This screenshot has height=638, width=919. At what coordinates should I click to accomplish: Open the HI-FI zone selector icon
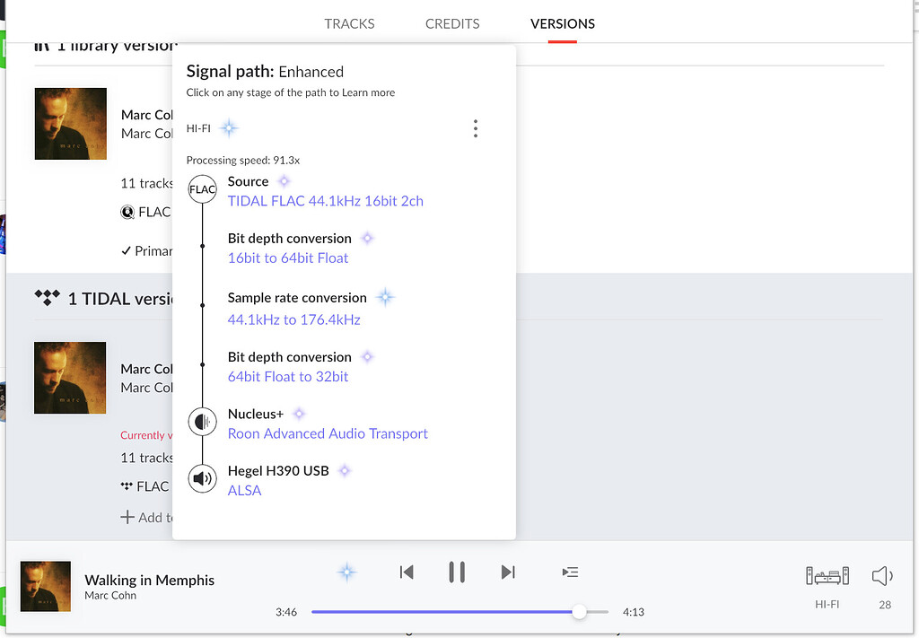click(x=827, y=577)
